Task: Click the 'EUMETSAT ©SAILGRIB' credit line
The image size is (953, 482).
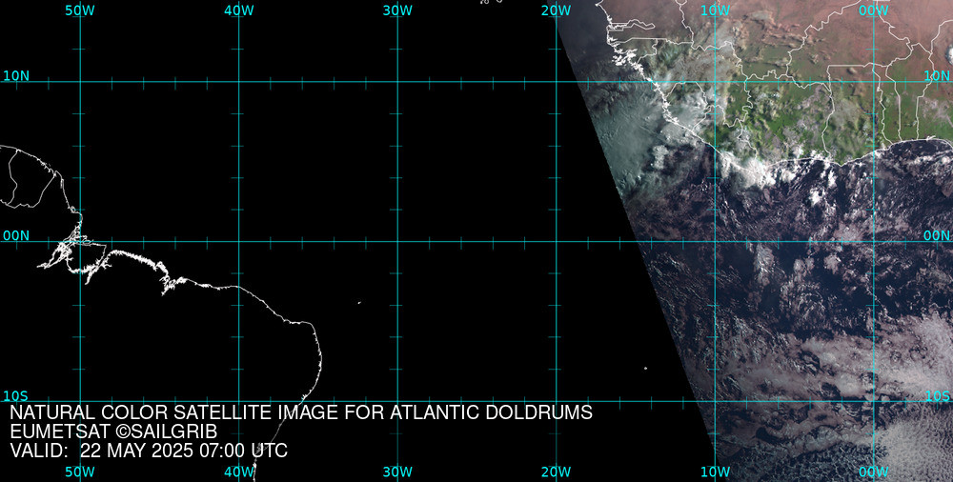Action: [x=113, y=432]
